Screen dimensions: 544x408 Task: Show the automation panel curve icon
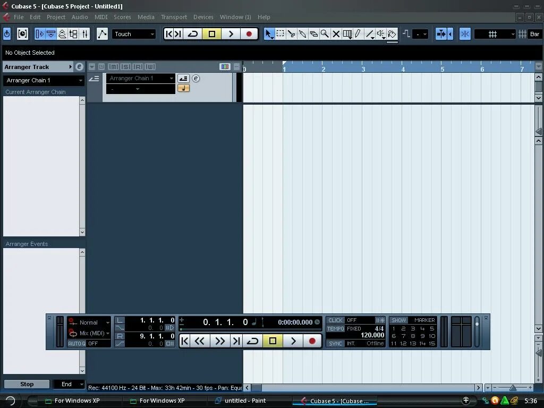(x=102, y=34)
